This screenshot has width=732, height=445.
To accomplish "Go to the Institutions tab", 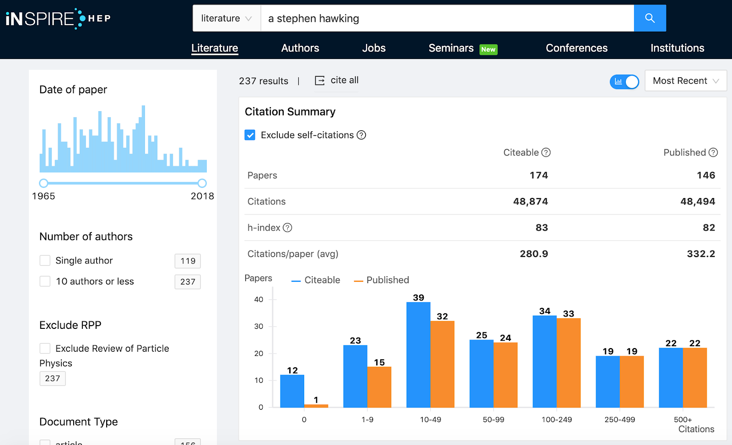I will pyautogui.click(x=677, y=48).
